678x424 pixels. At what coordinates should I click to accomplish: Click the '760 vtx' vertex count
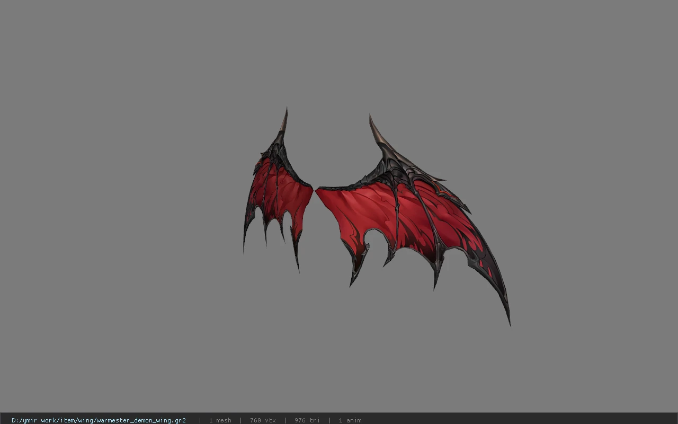tap(263, 420)
